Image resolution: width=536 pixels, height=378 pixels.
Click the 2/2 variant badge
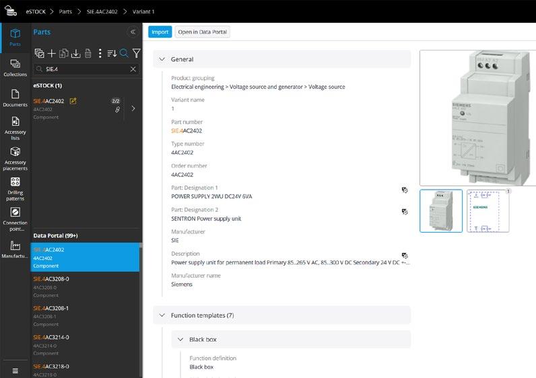click(116, 101)
